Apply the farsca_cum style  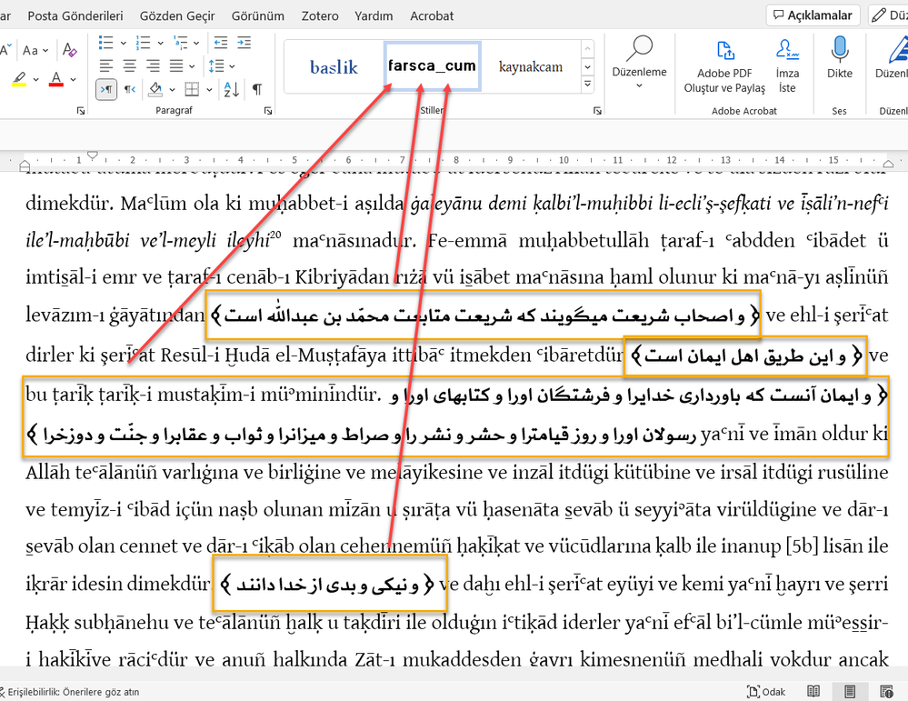click(x=432, y=66)
